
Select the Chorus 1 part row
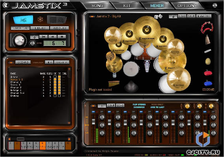(38, 82)
